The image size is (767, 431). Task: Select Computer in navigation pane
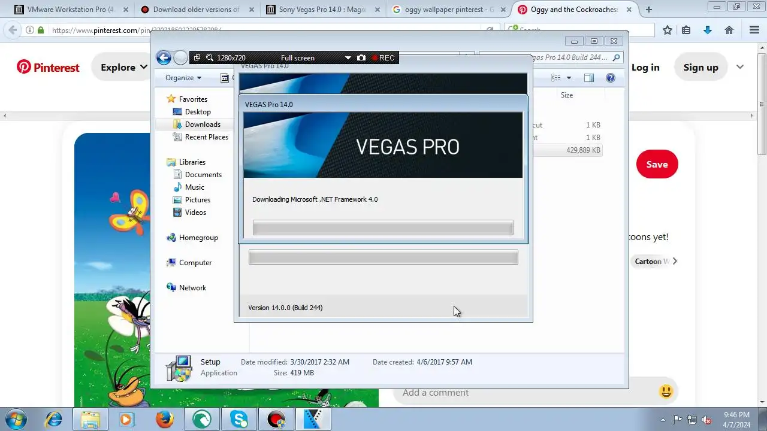click(195, 263)
